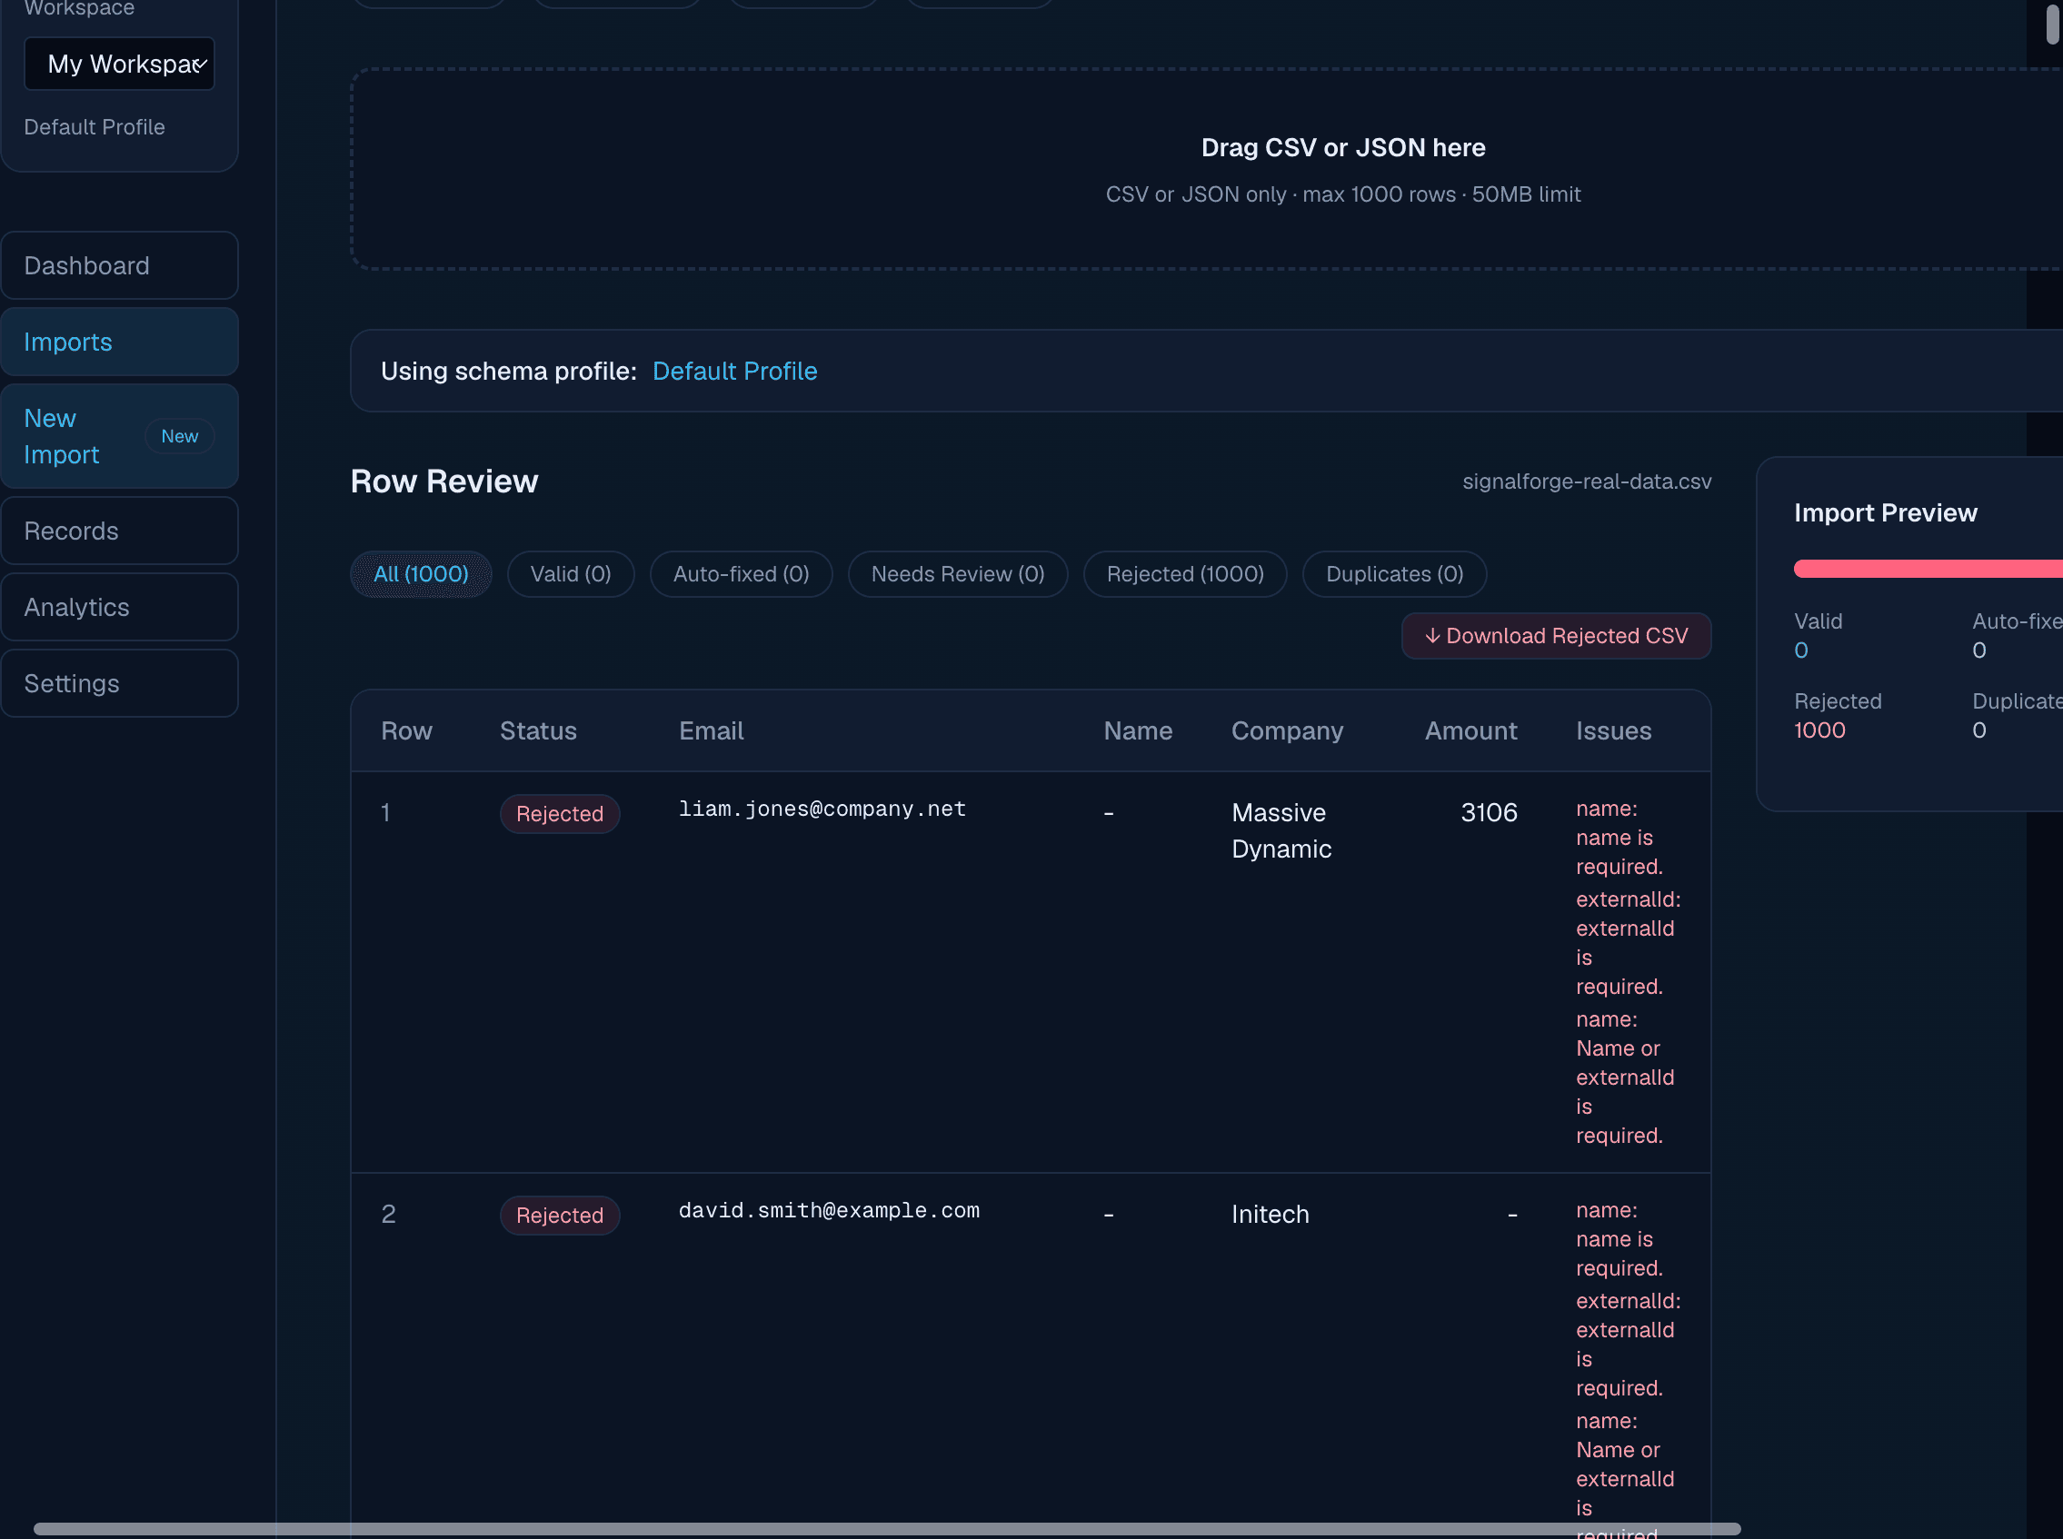Click Rejected badge for david.smith row
2063x1539 pixels.
[559, 1216]
